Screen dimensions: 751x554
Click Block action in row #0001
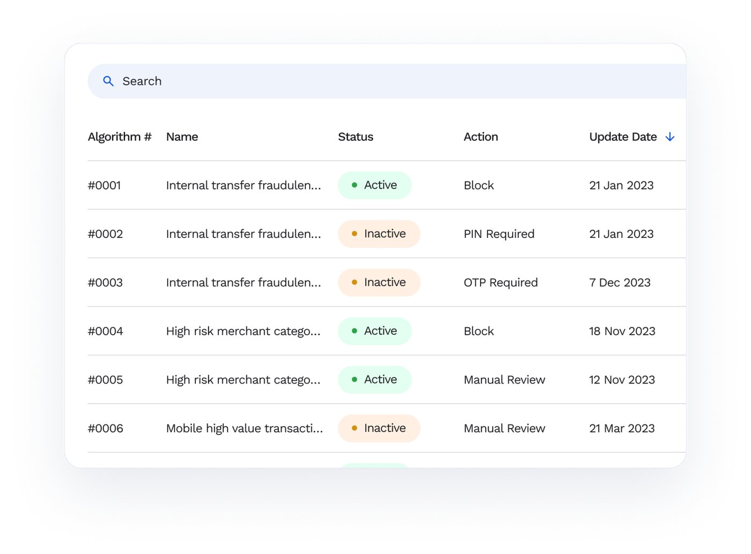(x=478, y=185)
